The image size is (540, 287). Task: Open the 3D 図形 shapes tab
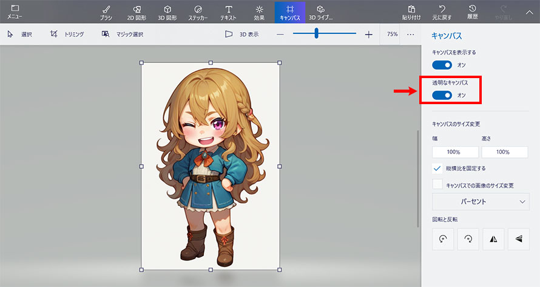(167, 13)
